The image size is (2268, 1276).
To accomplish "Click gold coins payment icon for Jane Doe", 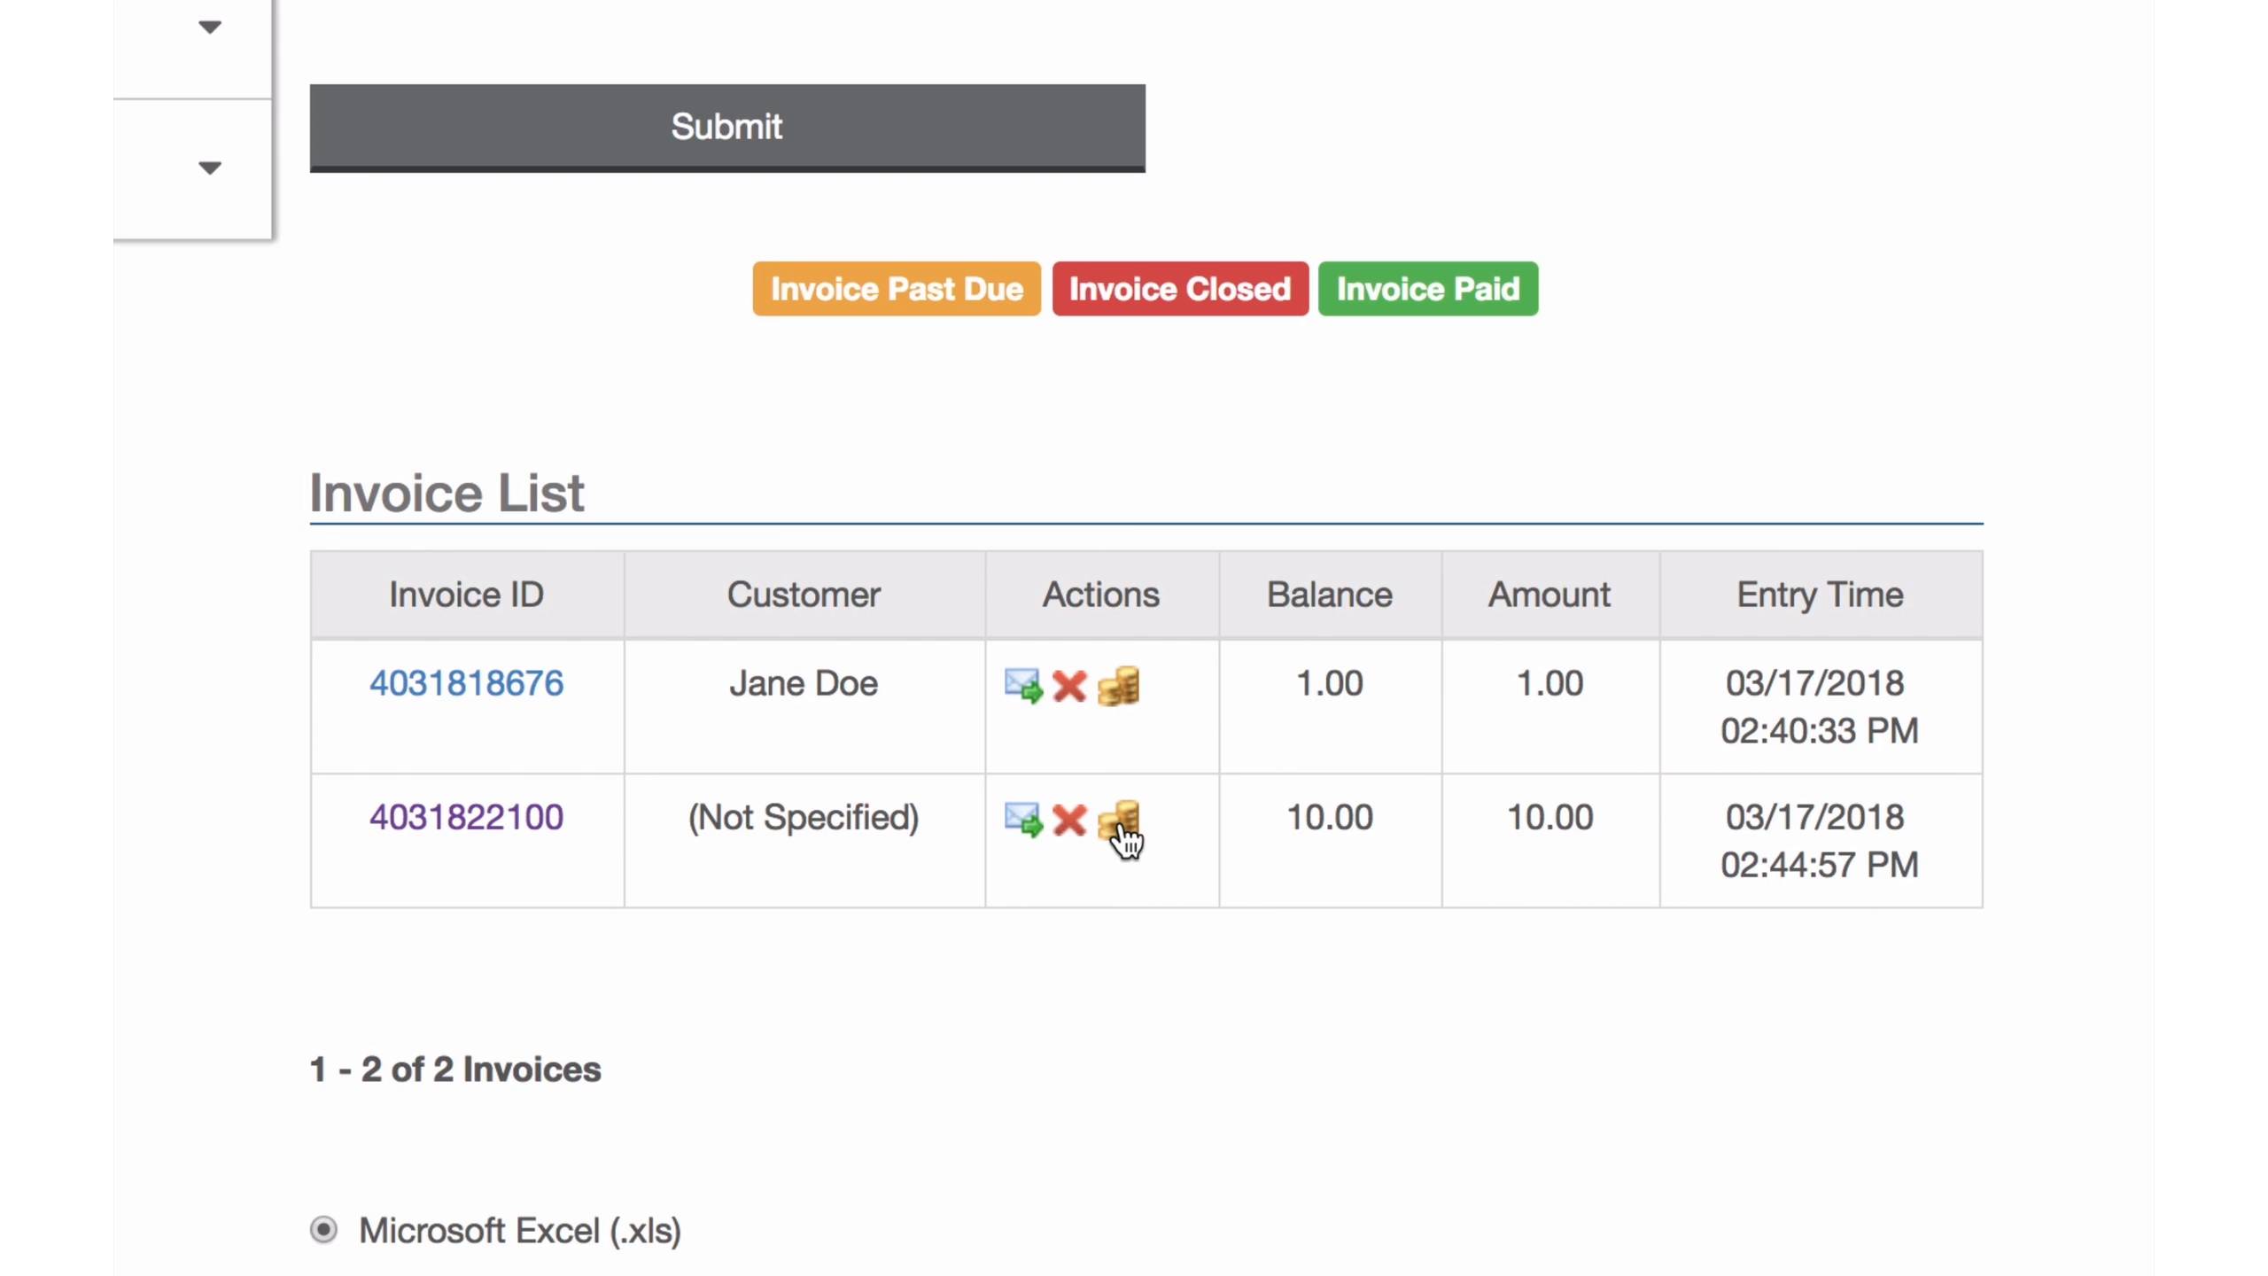I will click(x=1118, y=686).
